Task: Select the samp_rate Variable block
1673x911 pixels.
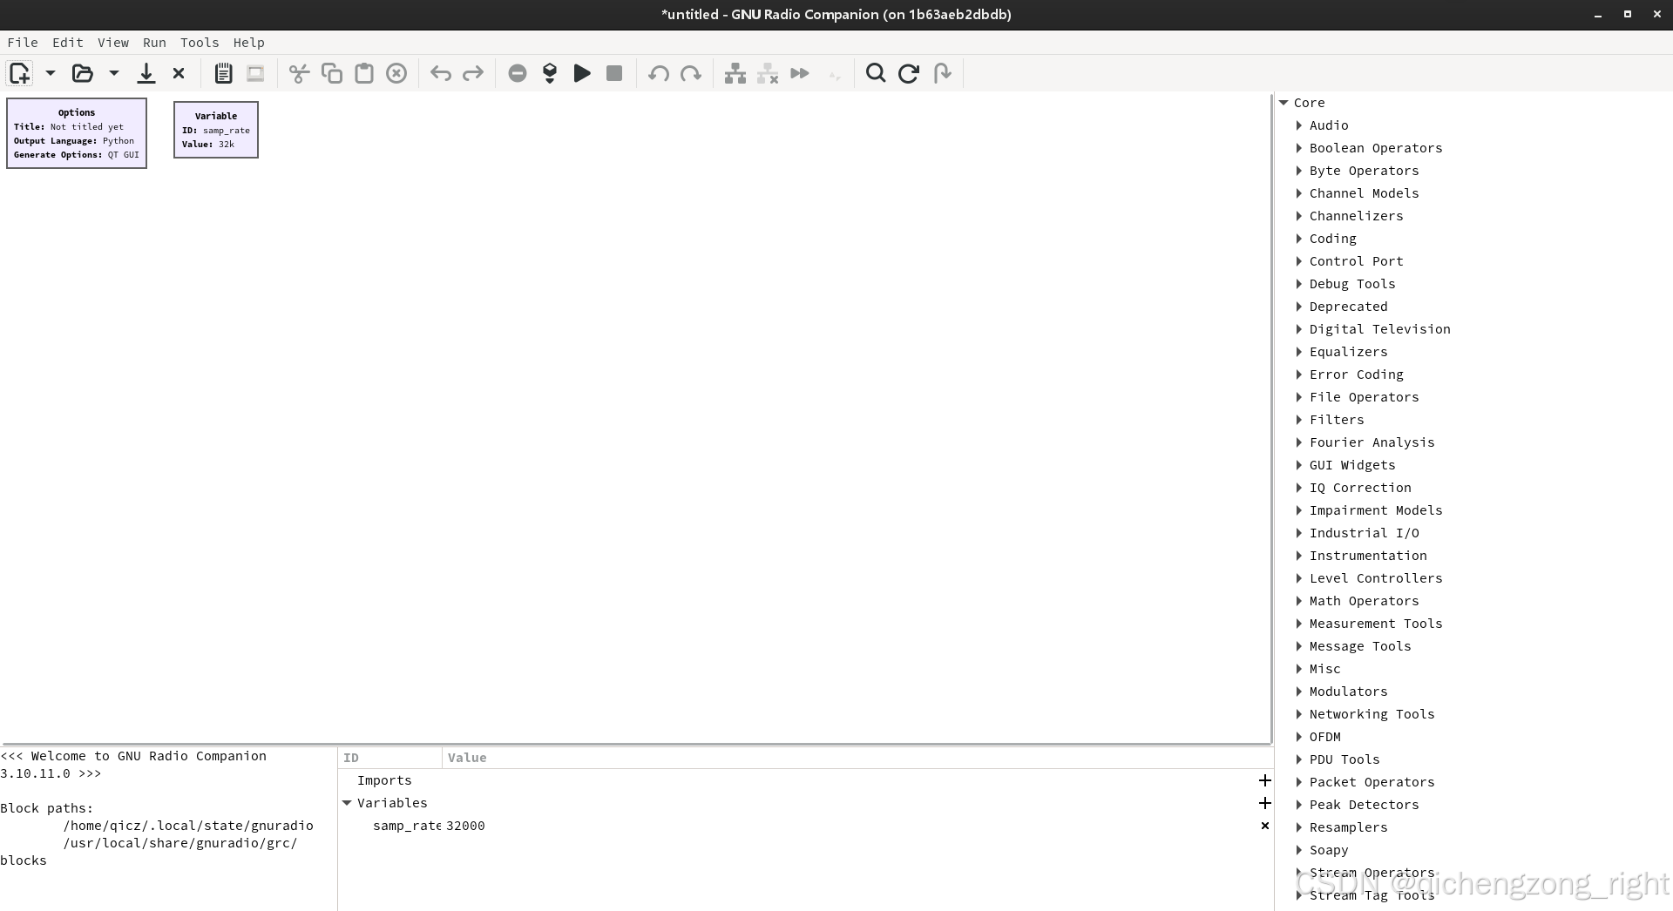Action: pyautogui.click(x=216, y=130)
